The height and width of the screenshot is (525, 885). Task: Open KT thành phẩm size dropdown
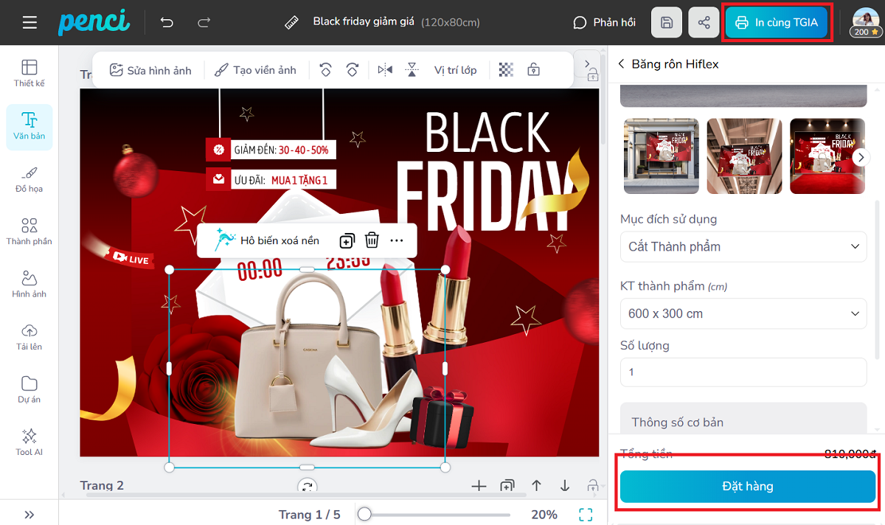[x=743, y=313]
